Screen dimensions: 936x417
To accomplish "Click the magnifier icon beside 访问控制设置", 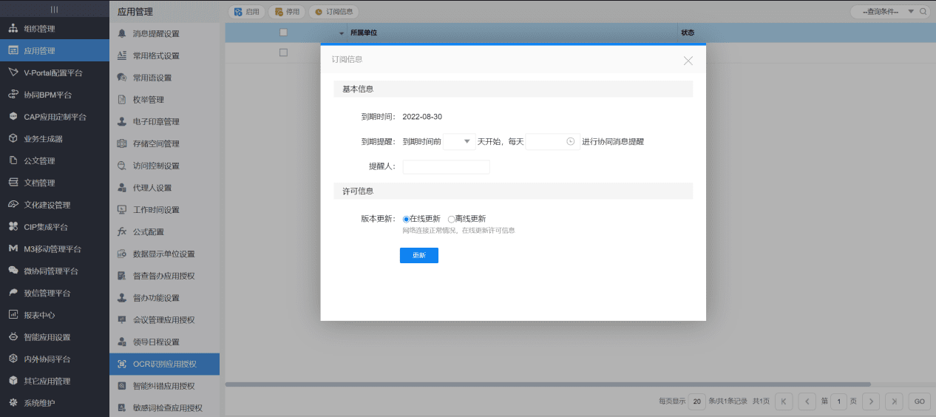I will 122,166.
